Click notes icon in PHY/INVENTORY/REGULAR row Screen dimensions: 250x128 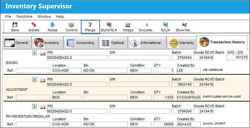pyautogui.click(x=34, y=107)
